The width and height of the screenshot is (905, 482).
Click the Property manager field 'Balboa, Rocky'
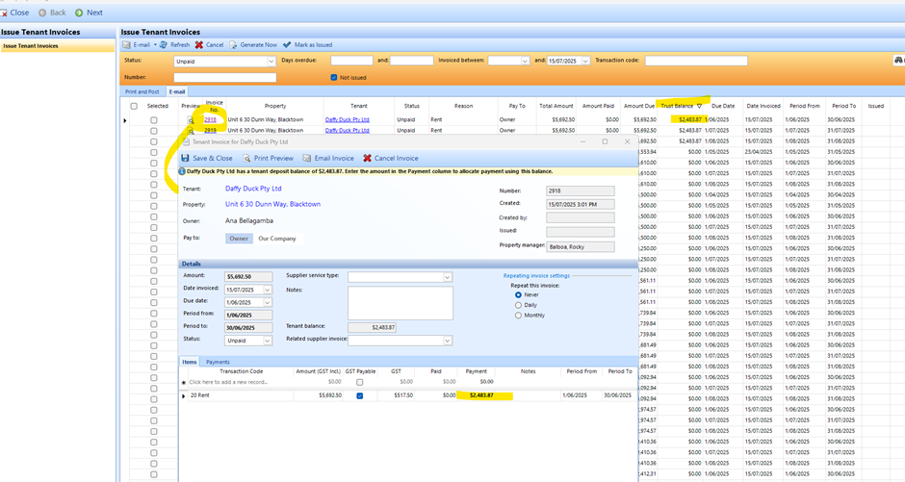click(x=580, y=246)
